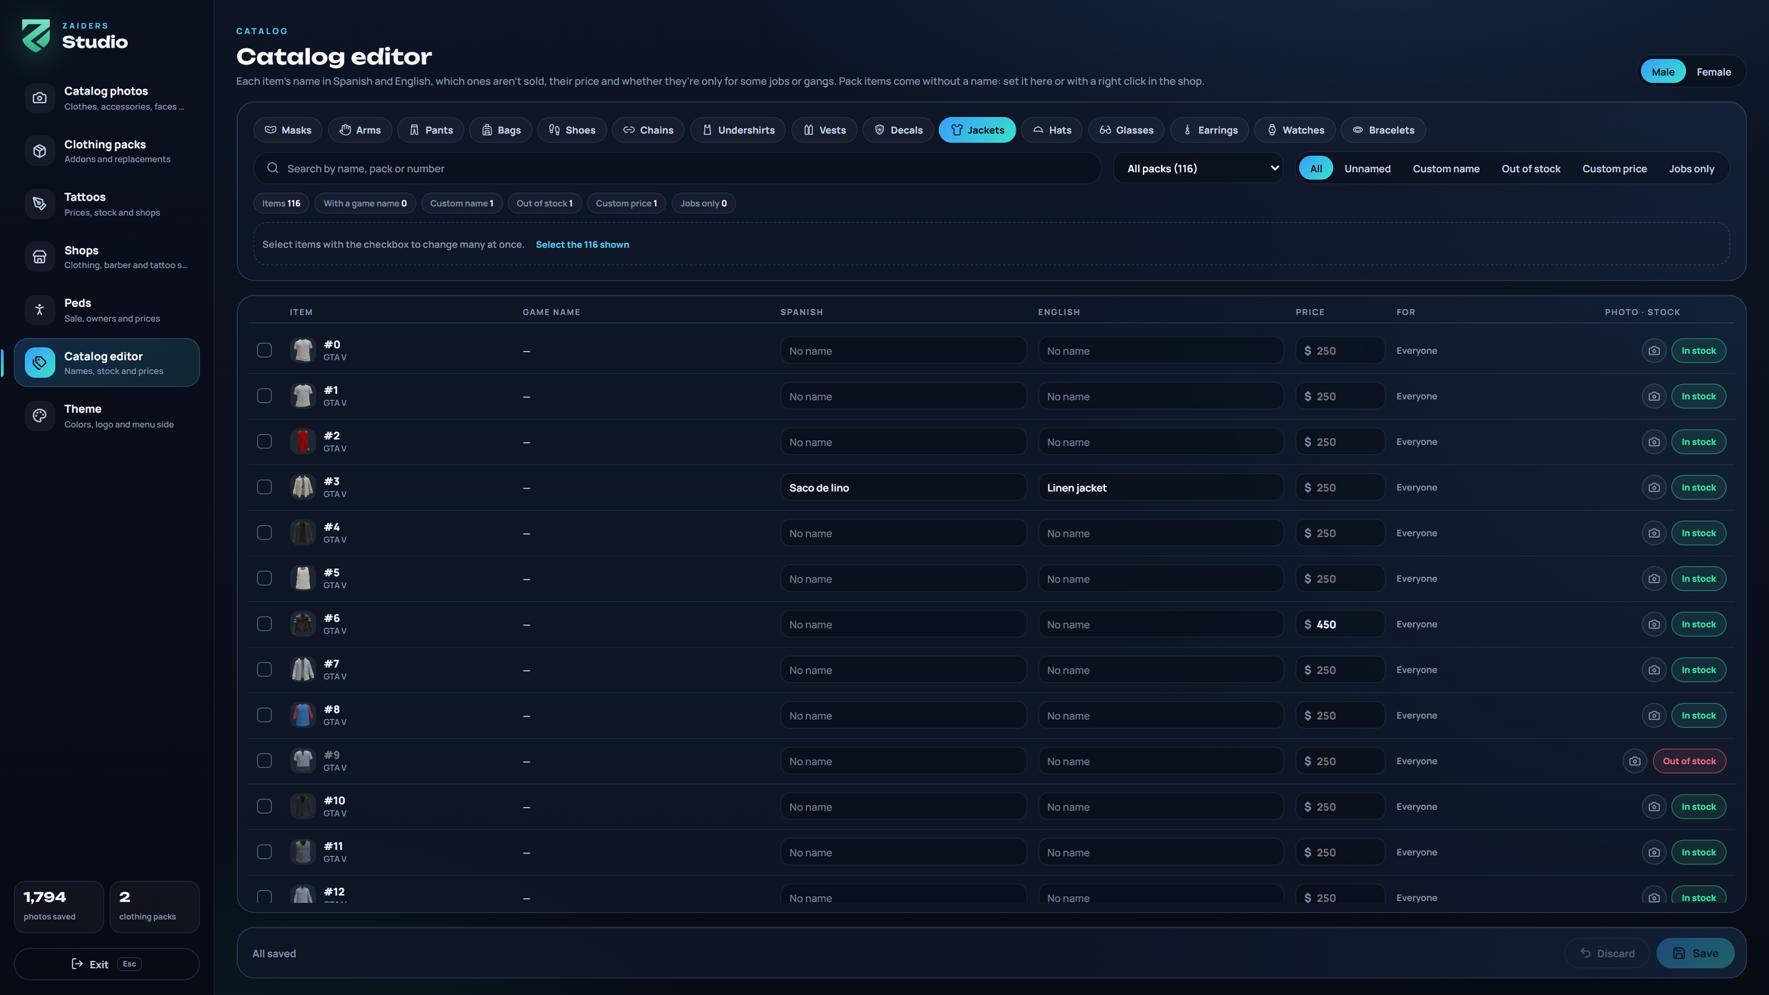Open Clothing packs box icon

pyautogui.click(x=39, y=151)
